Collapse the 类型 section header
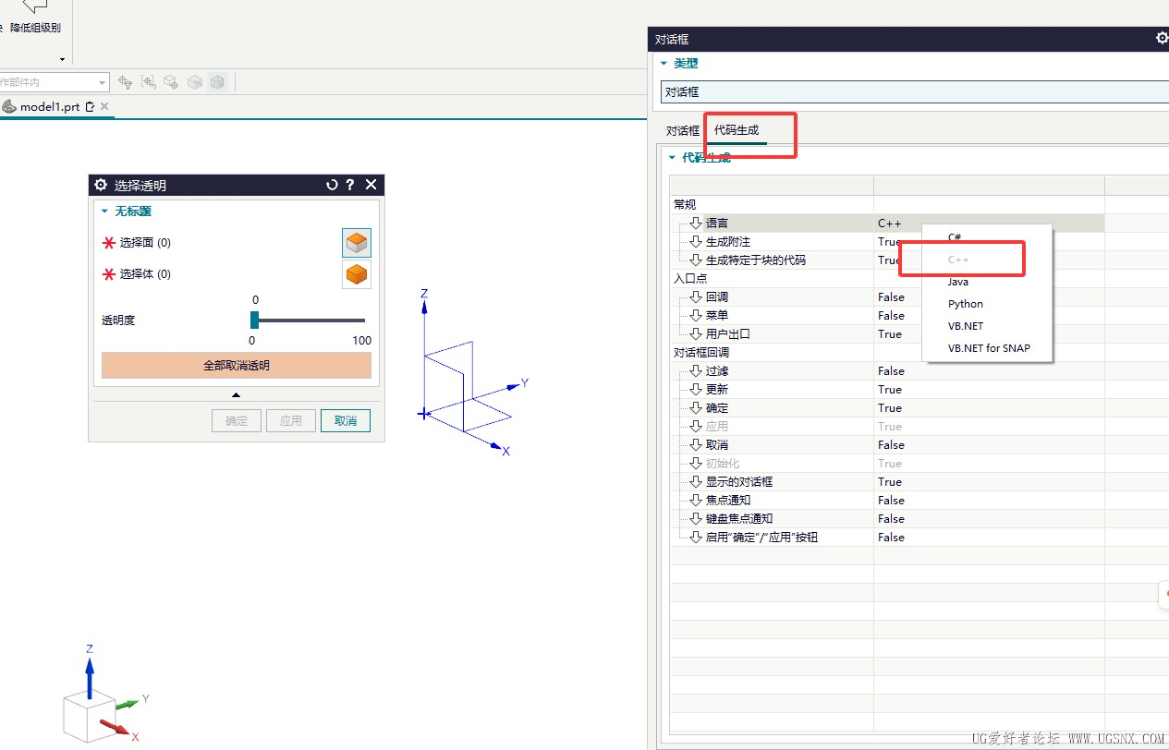1169x750 pixels. tap(664, 64)
